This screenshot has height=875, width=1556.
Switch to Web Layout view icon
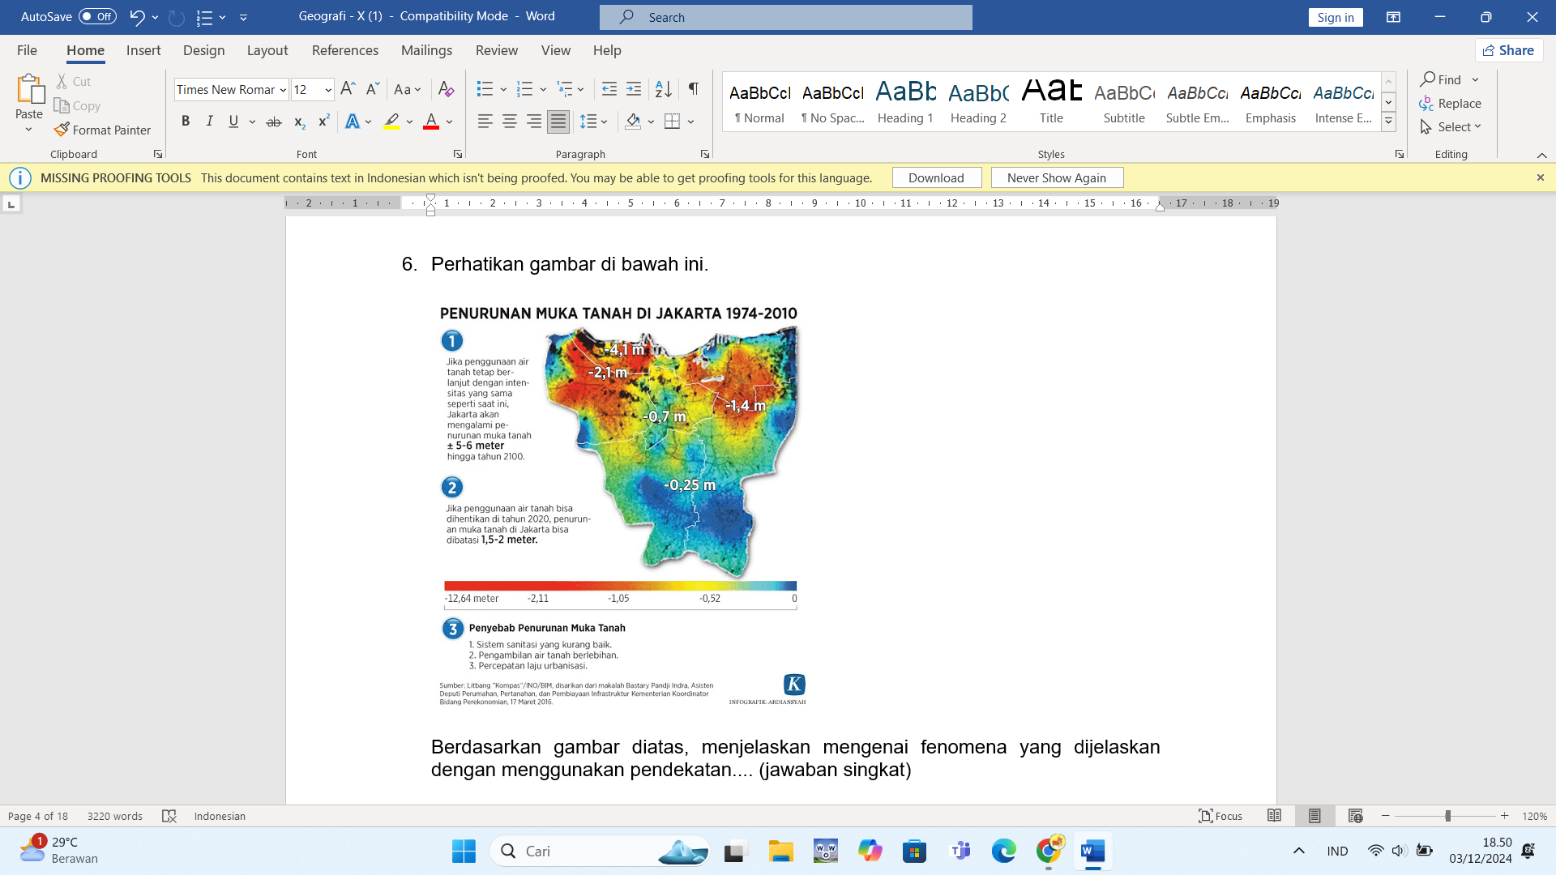click(x=1355, y=816)
